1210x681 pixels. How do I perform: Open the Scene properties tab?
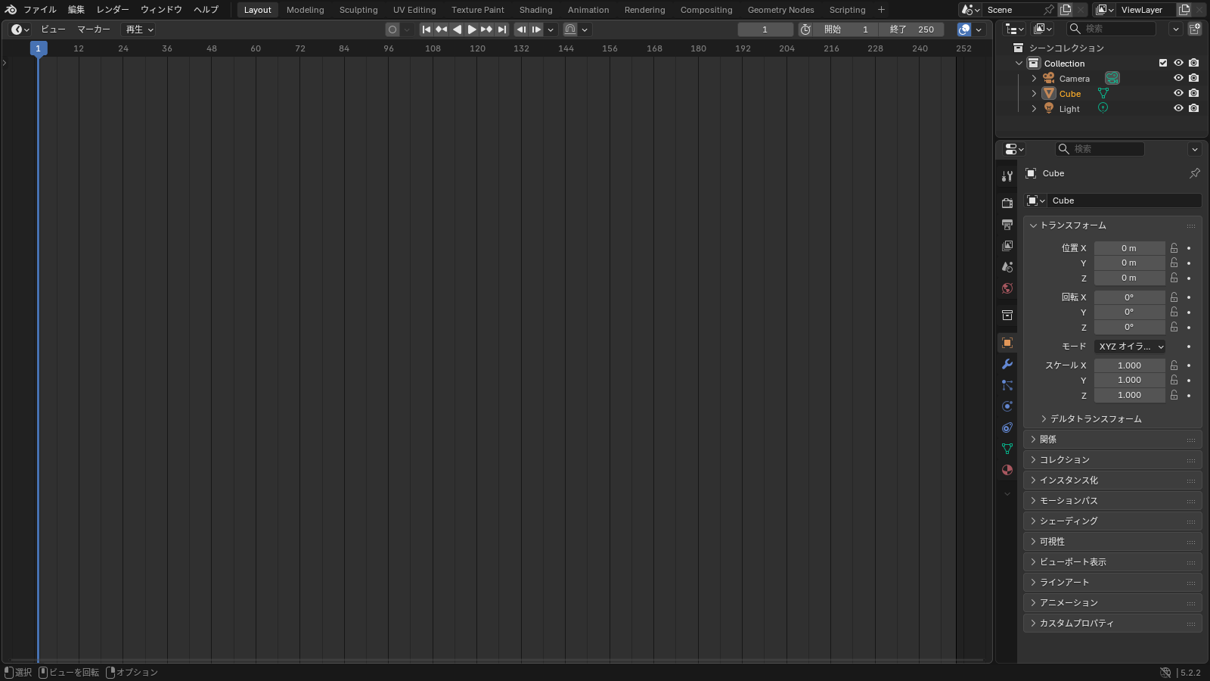(1007, 267)
